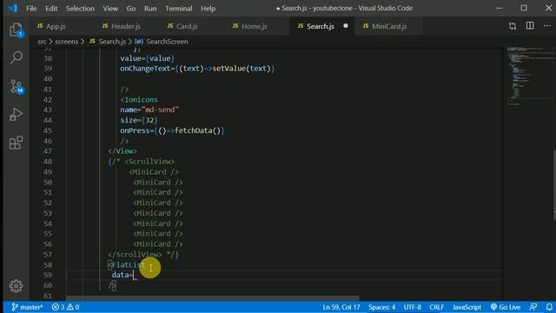556x313 pixels.
Task: Start Go Live server
Action: click(x=506, y=307)
